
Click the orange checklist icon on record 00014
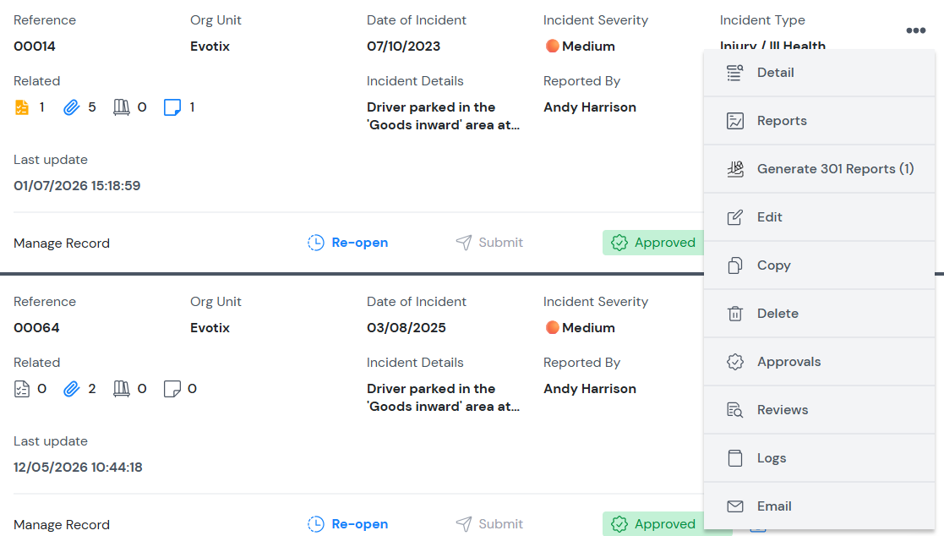22,107
